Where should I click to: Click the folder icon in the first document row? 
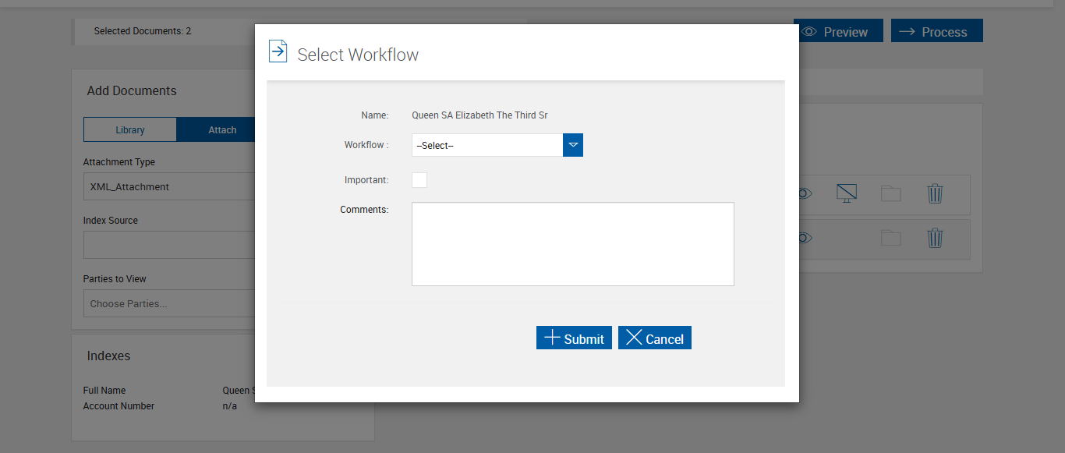[x=891, y=194]
